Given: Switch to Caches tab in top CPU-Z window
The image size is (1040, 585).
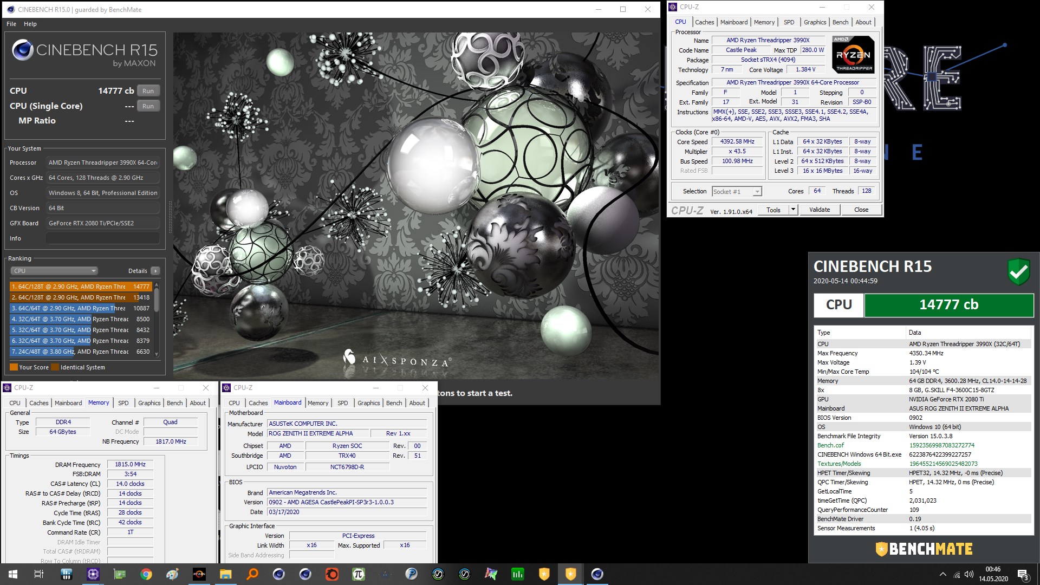Looking at the screenshot, I should coord(704,22).
